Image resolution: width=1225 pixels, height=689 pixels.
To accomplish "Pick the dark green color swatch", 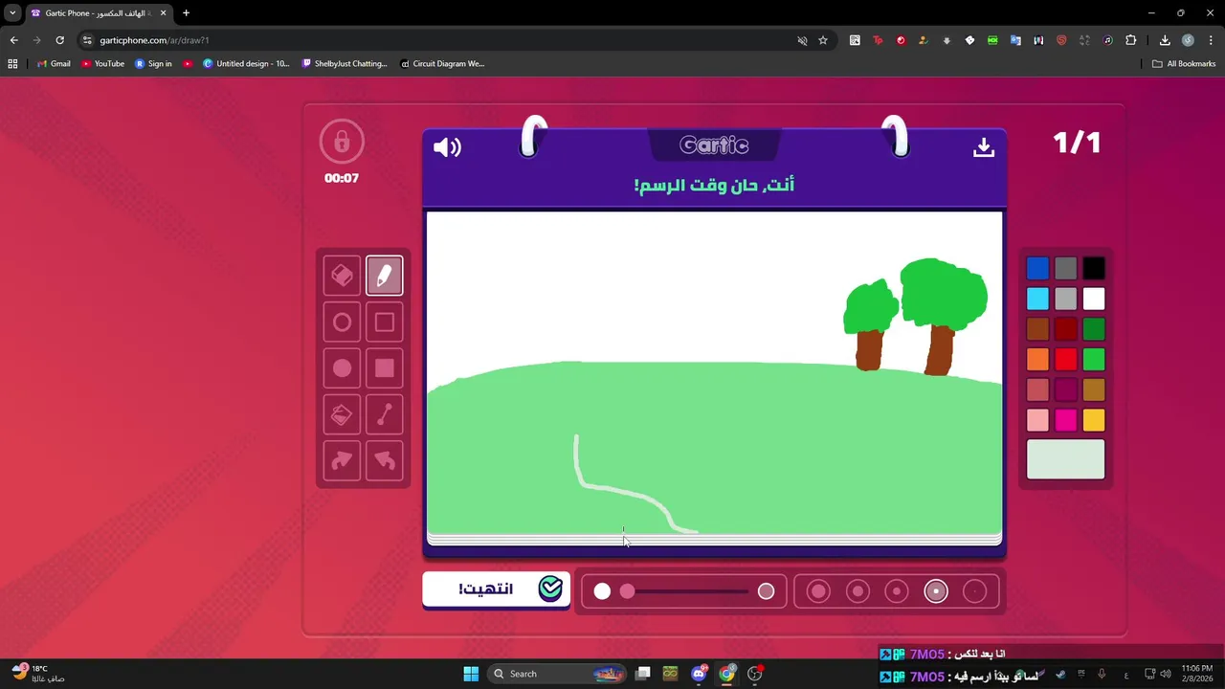I will point(1094,329).
